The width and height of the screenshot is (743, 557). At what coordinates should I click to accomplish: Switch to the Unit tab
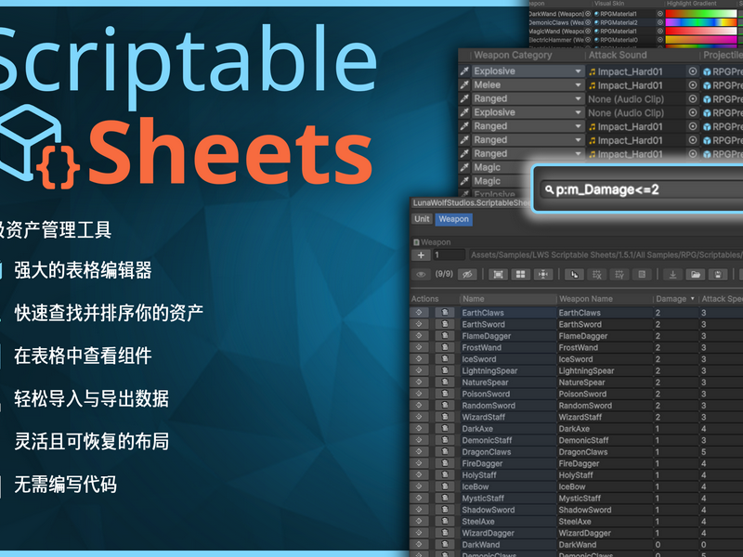coord(422,219)
